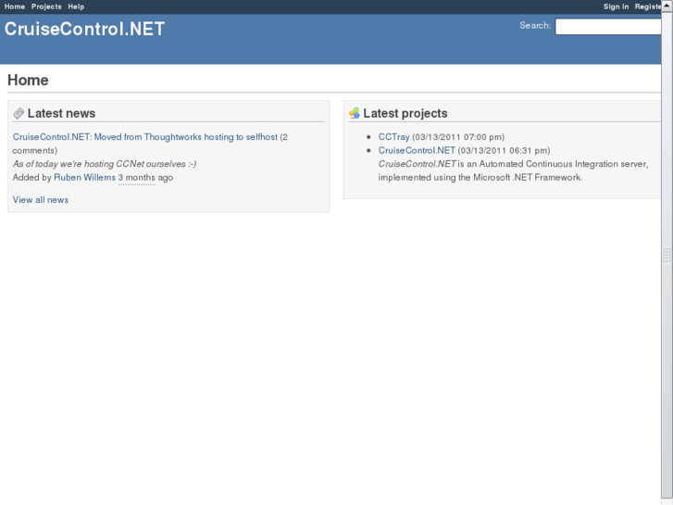The image size is (673, 505).
Task: Click the Latest news heading text
Action: [61, 113]
